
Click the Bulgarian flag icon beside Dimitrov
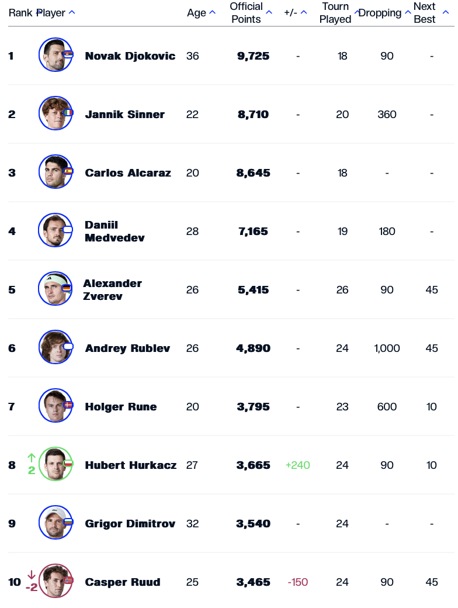(68, 521)
